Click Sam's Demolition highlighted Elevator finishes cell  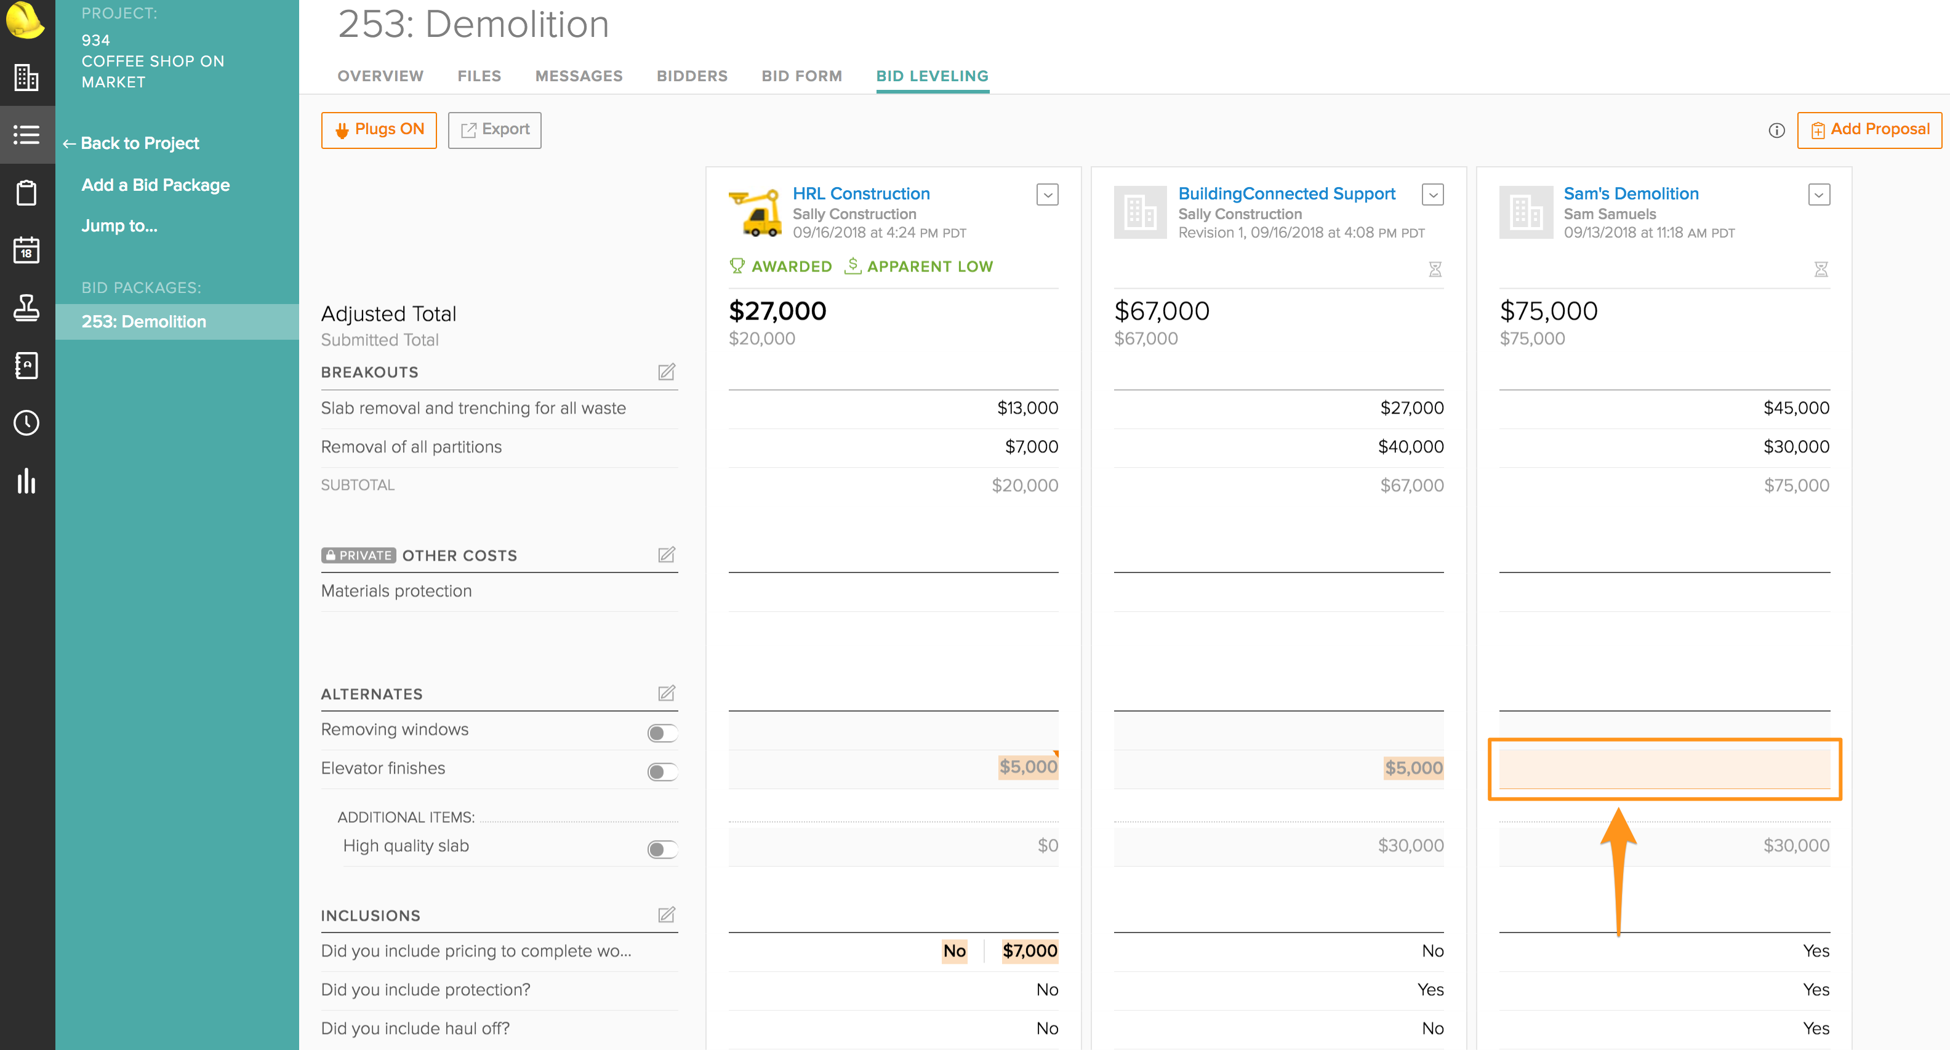tap(1664, 768)
